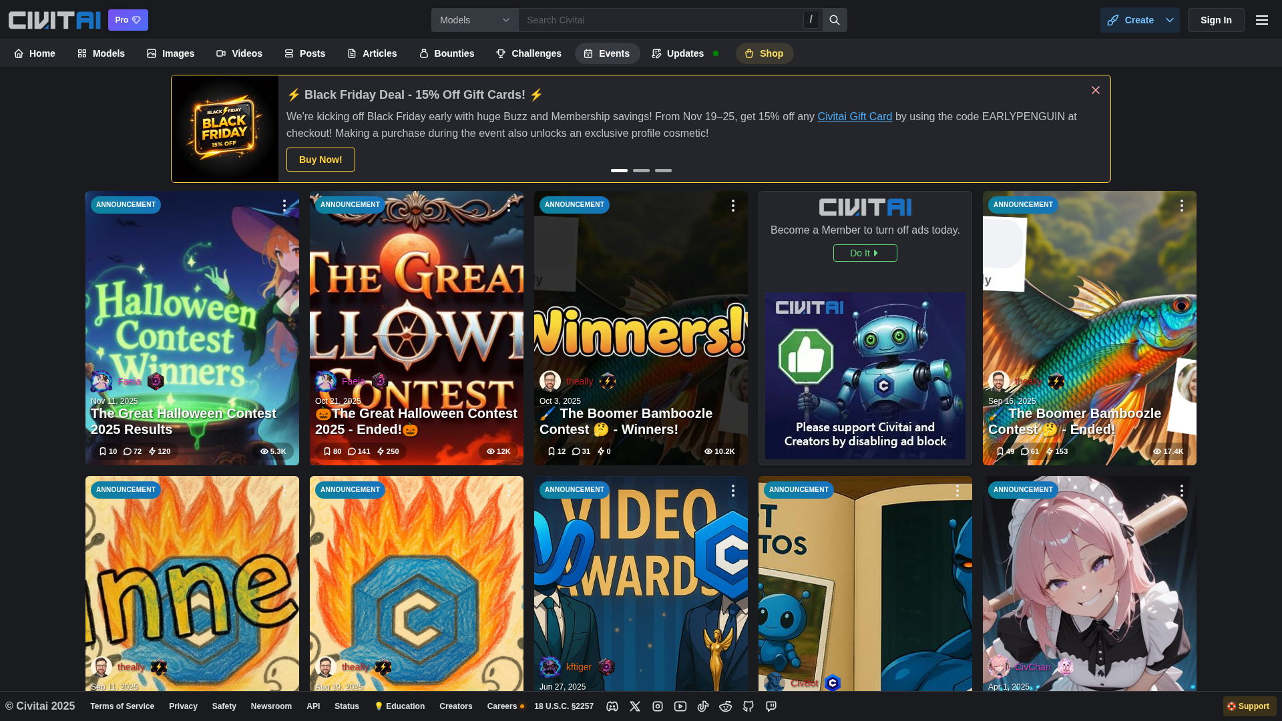Screen dimensions: 1282x721
Task: Focus the Search Civitai input field
Action: point(661,20)
